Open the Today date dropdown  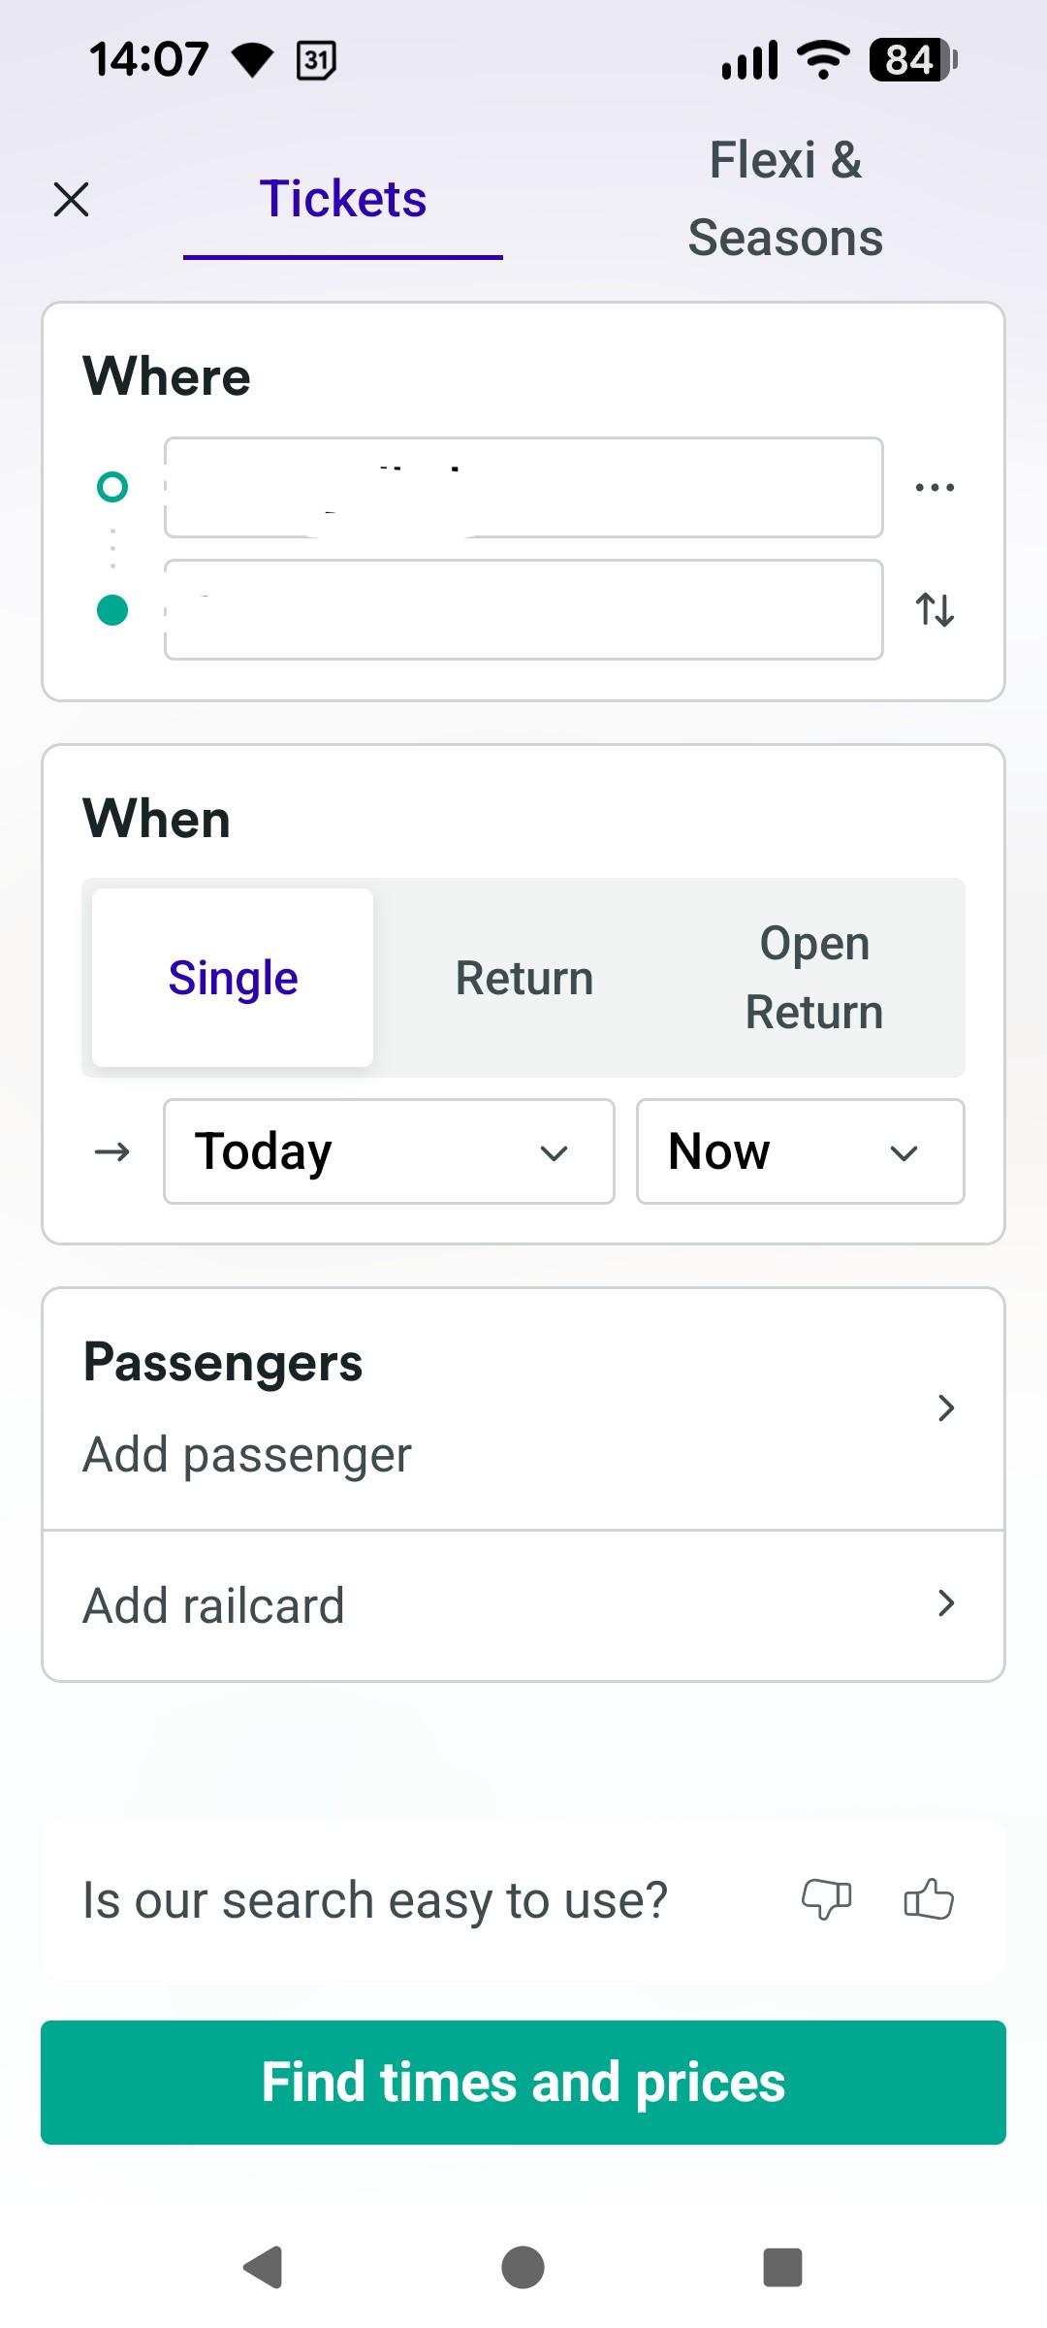pos(389,1151)
